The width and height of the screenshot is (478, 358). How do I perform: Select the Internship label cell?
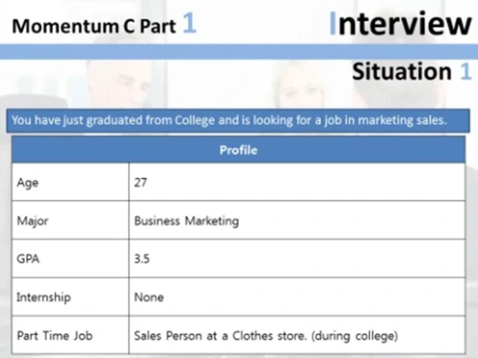click(71, 297)
